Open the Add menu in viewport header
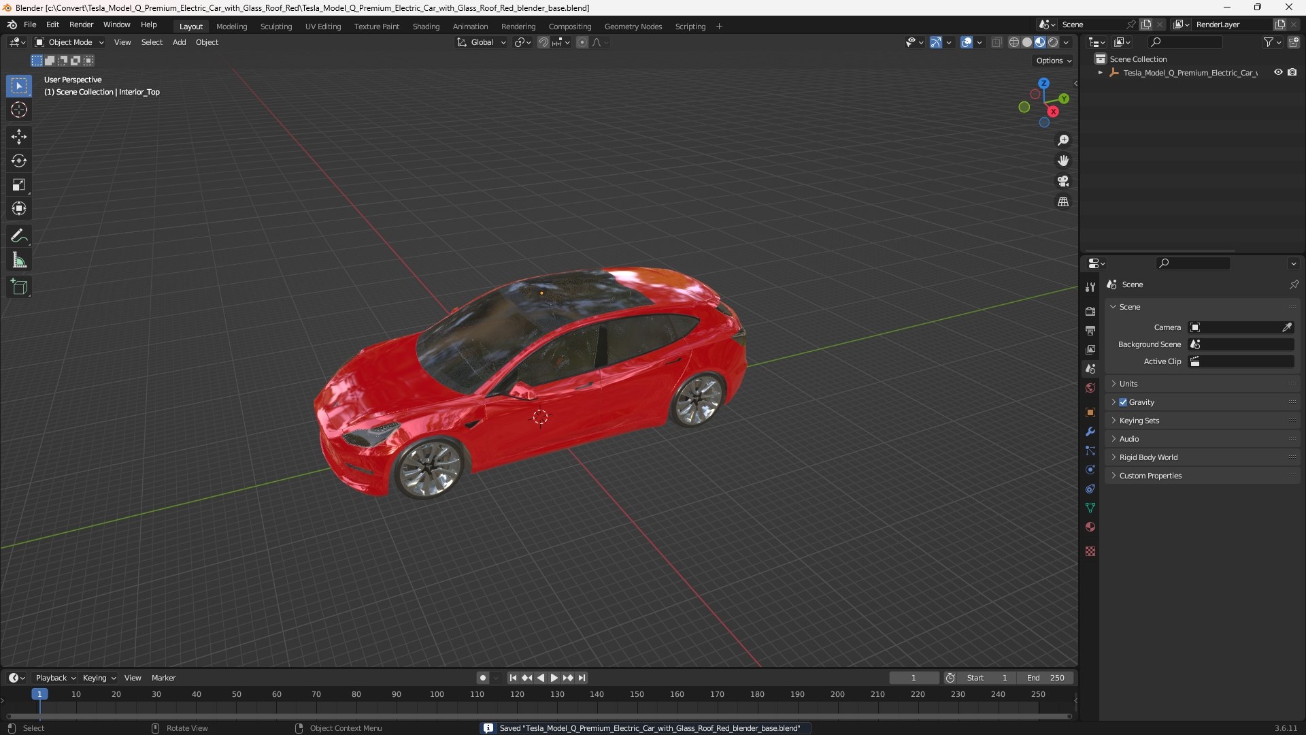 (179, 42)
